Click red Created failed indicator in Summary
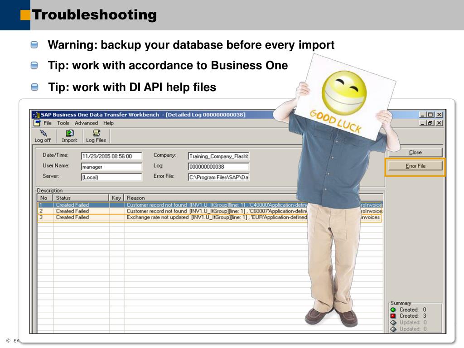This screenshot has height=348, width=464. [393, 316]
